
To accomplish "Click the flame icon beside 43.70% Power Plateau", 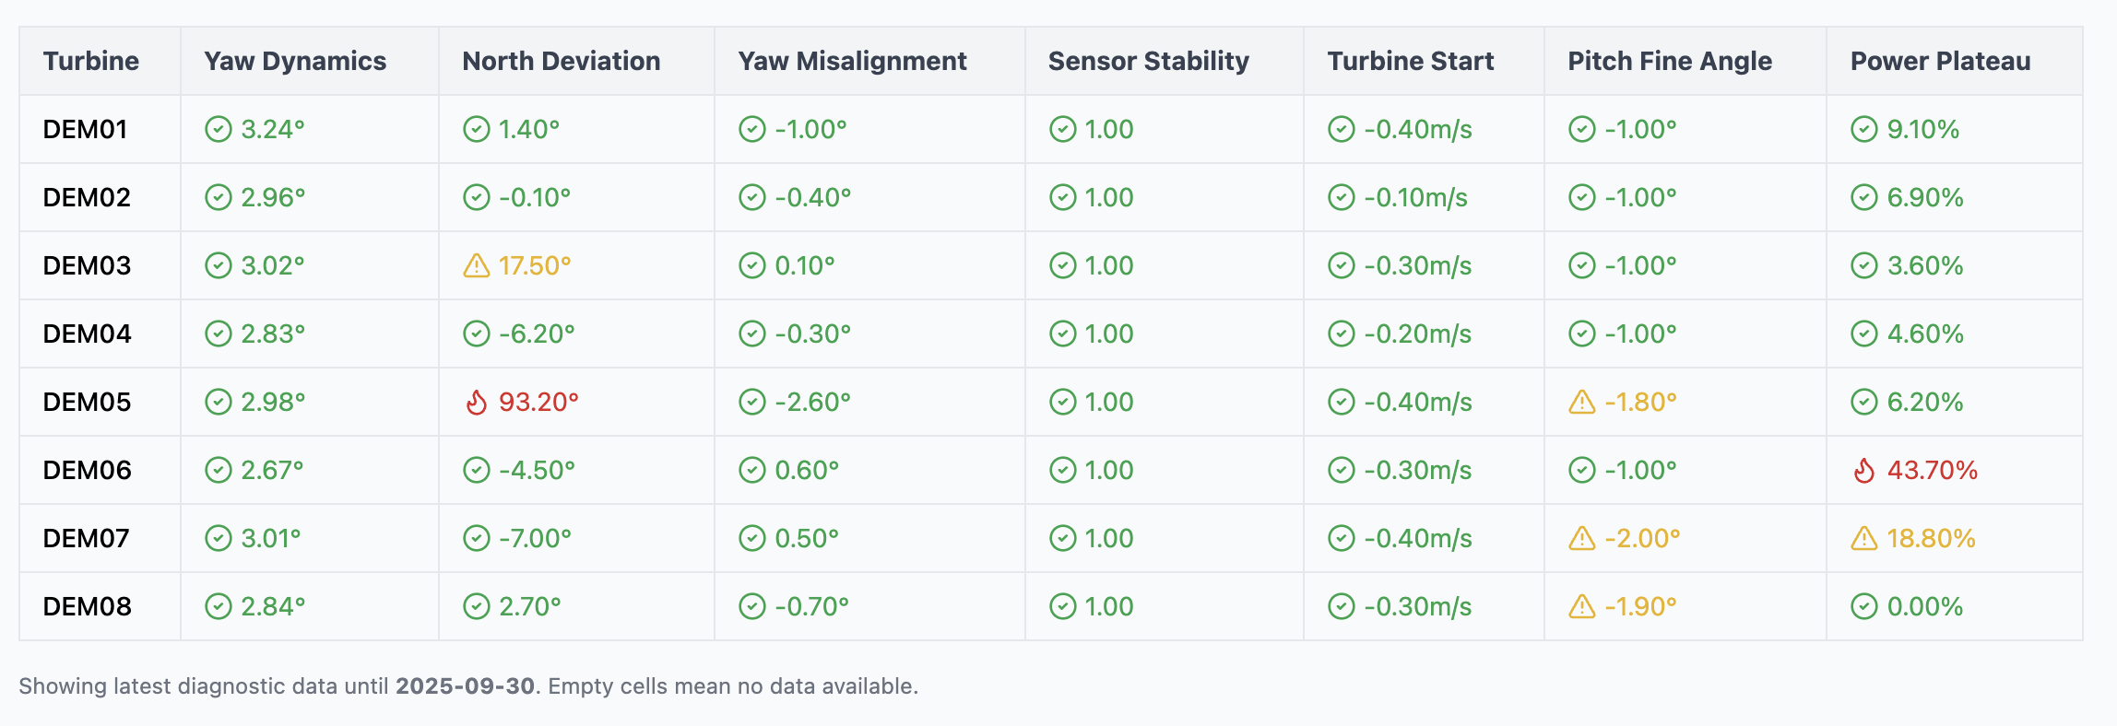I will (x=1863, y=471).
